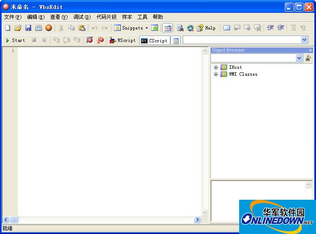Open the Snippets dropdown arrow
The image size is (316, 234).
click(x=147, y=28)
